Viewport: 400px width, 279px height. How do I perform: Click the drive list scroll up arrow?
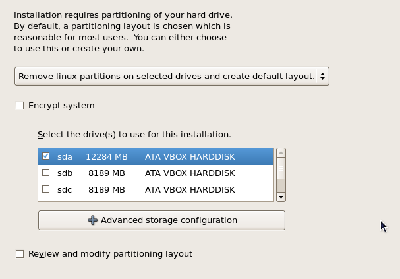point(281,153)
